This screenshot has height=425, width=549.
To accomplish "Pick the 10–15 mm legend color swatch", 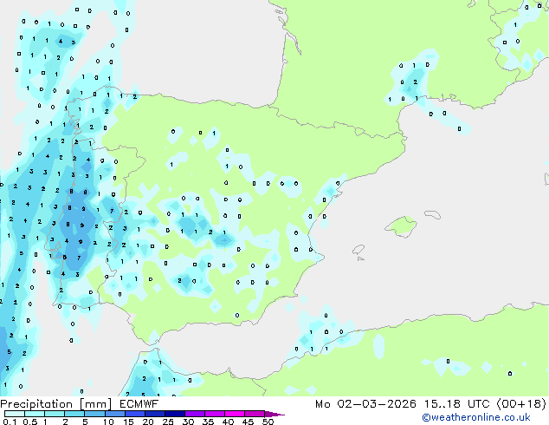I will [x=114, y=414].
